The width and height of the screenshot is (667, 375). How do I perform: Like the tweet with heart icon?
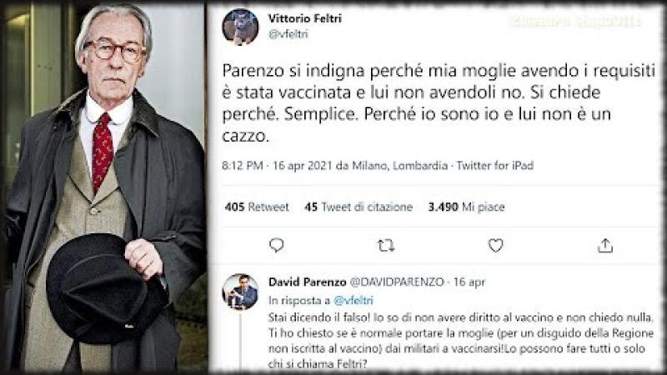click(495, 245)
